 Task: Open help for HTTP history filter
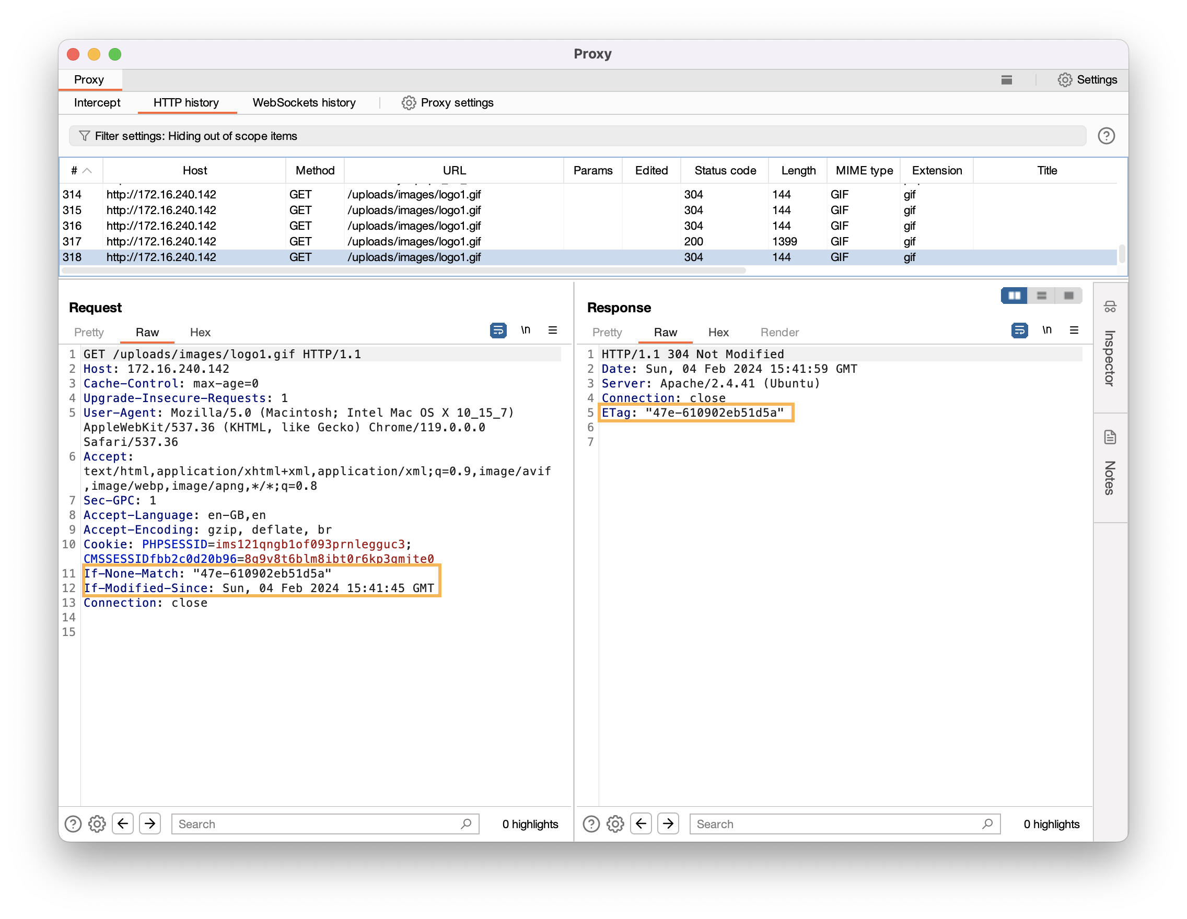click(x=1106, y=136)
